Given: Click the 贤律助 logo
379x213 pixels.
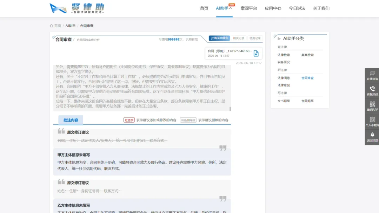Looking at the screenshot, I should pyautogui.click(x=77, y=8).
